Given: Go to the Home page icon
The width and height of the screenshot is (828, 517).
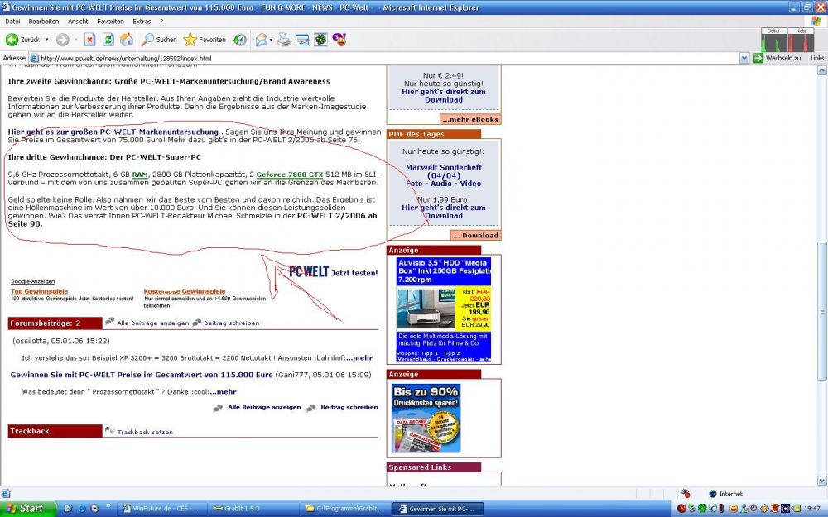Looking at the screenshot, I should 127,40.
